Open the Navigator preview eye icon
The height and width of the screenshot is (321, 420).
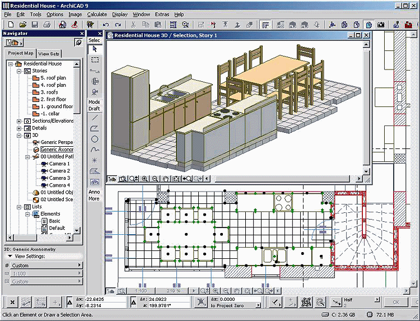[x=78, y=43]
